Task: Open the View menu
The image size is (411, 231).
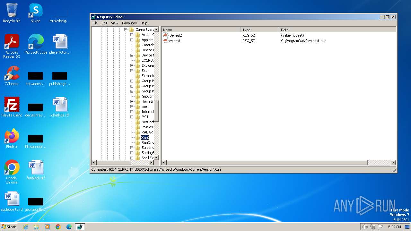Action: 115,23
